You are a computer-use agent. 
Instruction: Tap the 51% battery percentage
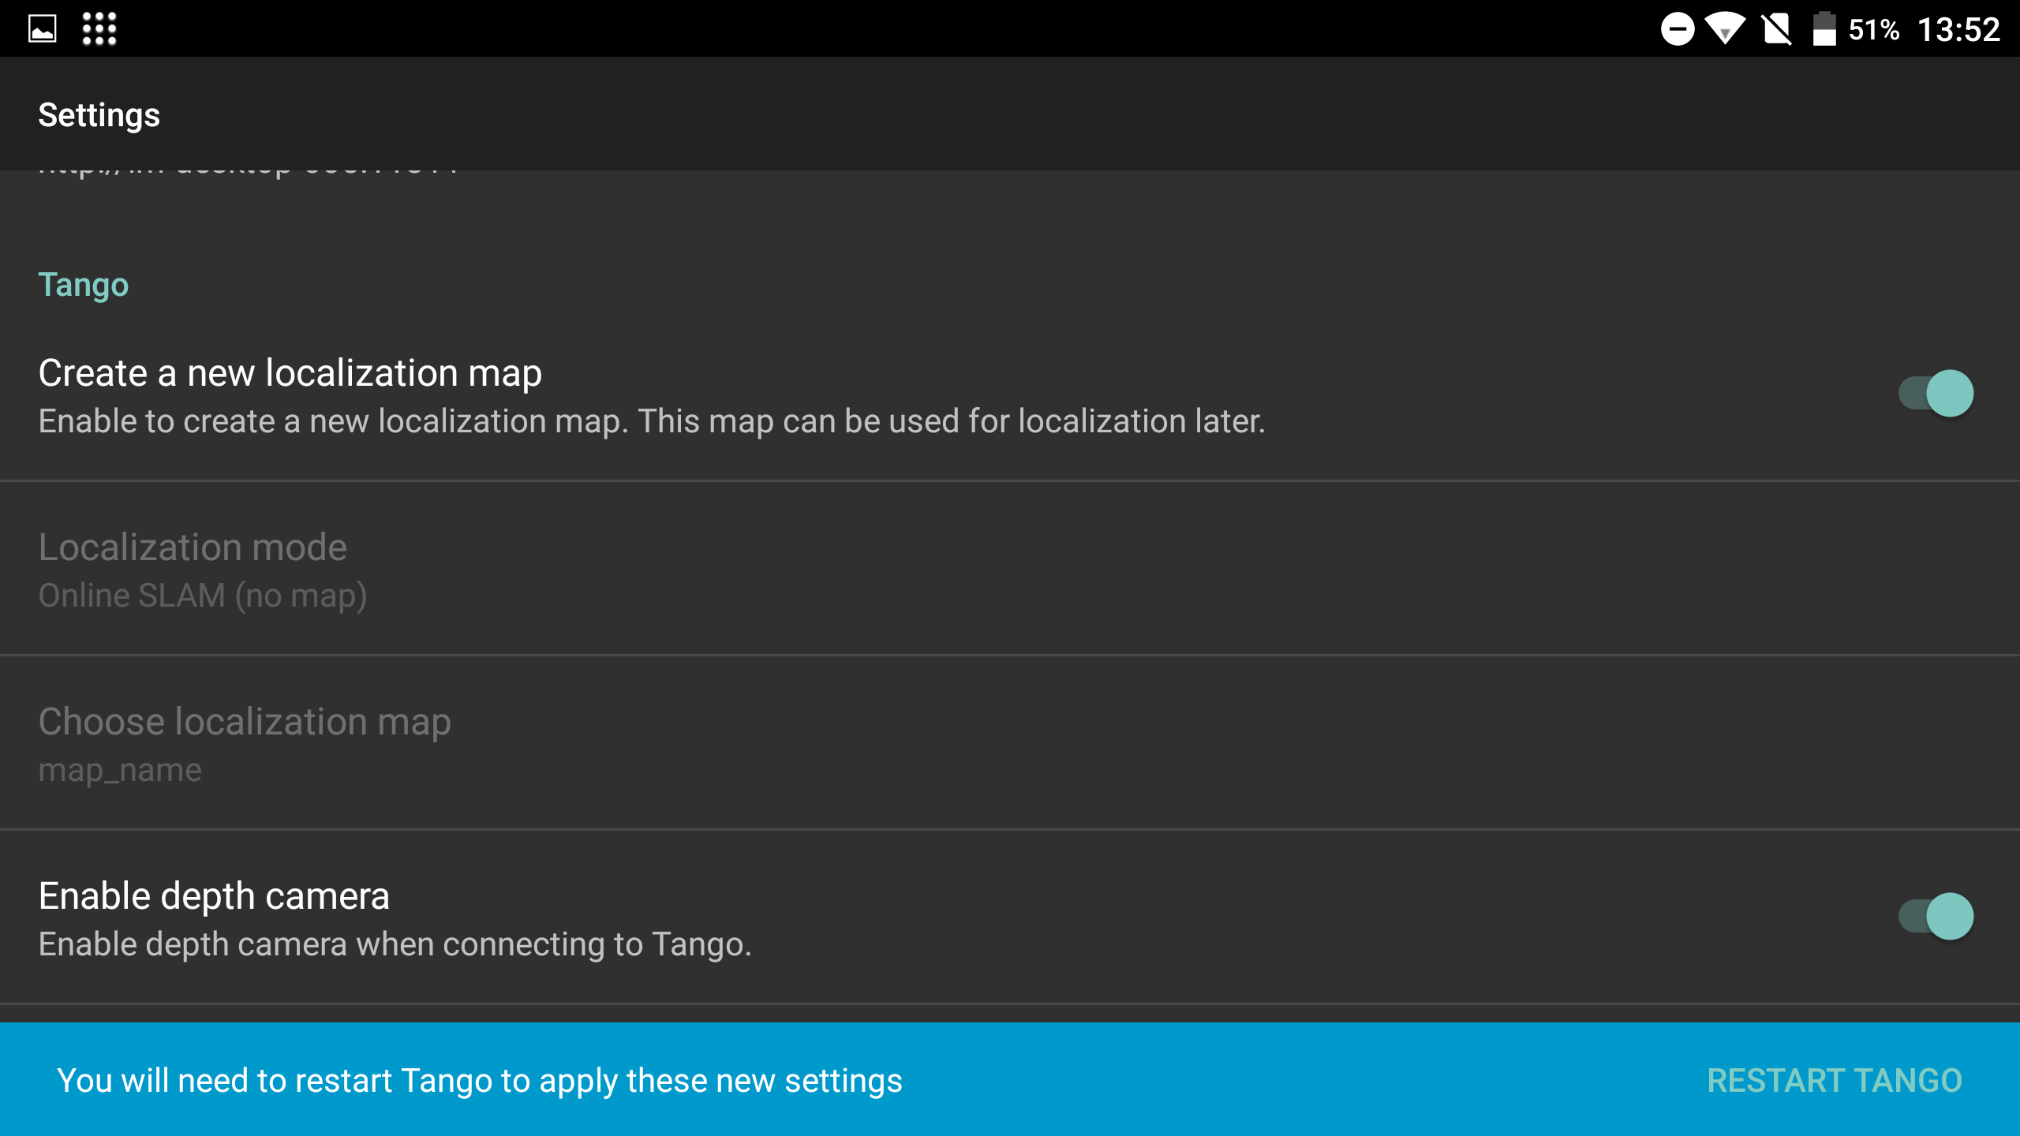(1874, 30)
